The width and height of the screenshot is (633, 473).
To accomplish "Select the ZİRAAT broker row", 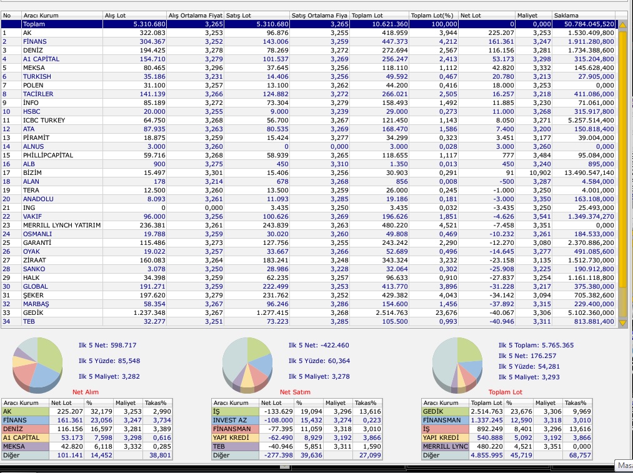I will (309, 261).
